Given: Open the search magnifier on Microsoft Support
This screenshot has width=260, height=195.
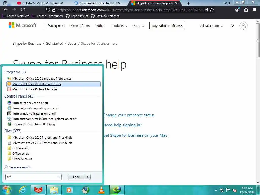Looking at the screenshot, I should click(x=232, y=26).
